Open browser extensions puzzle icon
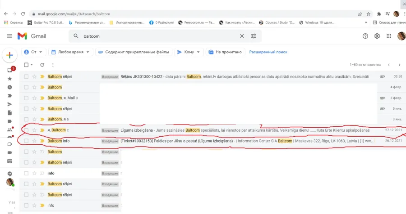This screenshot has height=214, width=406. (x=379, y=14)
